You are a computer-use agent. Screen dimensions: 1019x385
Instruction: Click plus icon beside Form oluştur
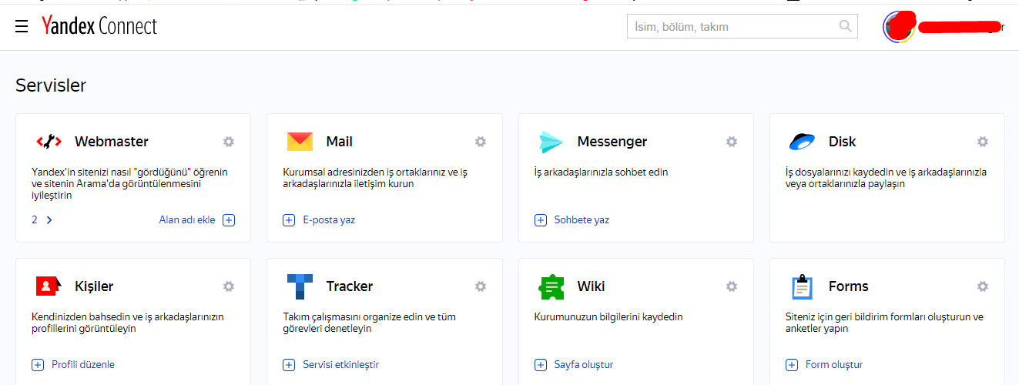point(792,365)
